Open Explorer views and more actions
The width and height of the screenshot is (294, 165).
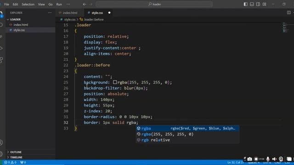pyautogui.click(x=50, y=13)
